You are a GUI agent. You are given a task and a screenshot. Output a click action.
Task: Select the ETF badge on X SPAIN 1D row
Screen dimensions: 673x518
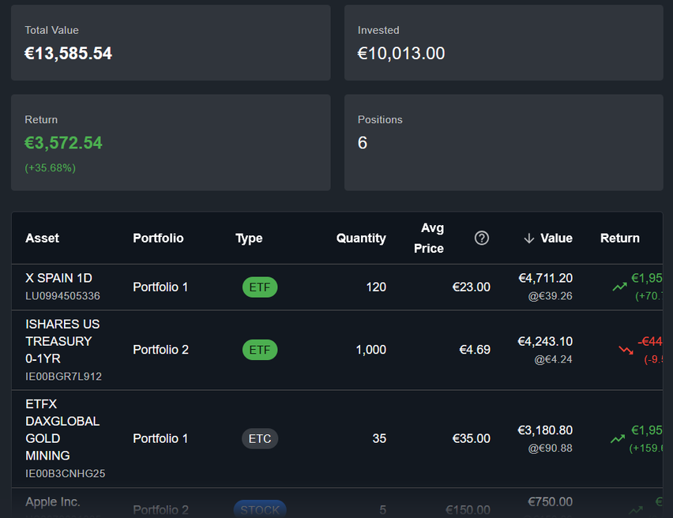260,287
